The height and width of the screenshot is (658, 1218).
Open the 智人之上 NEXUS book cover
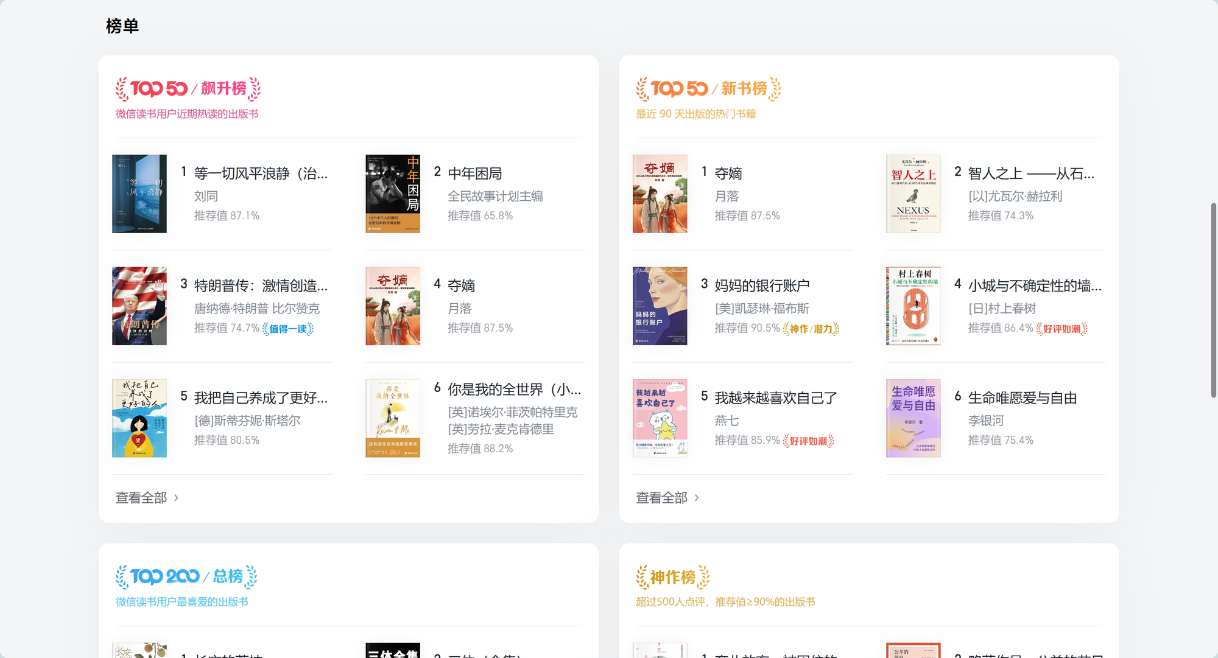[x=913, y=194]
